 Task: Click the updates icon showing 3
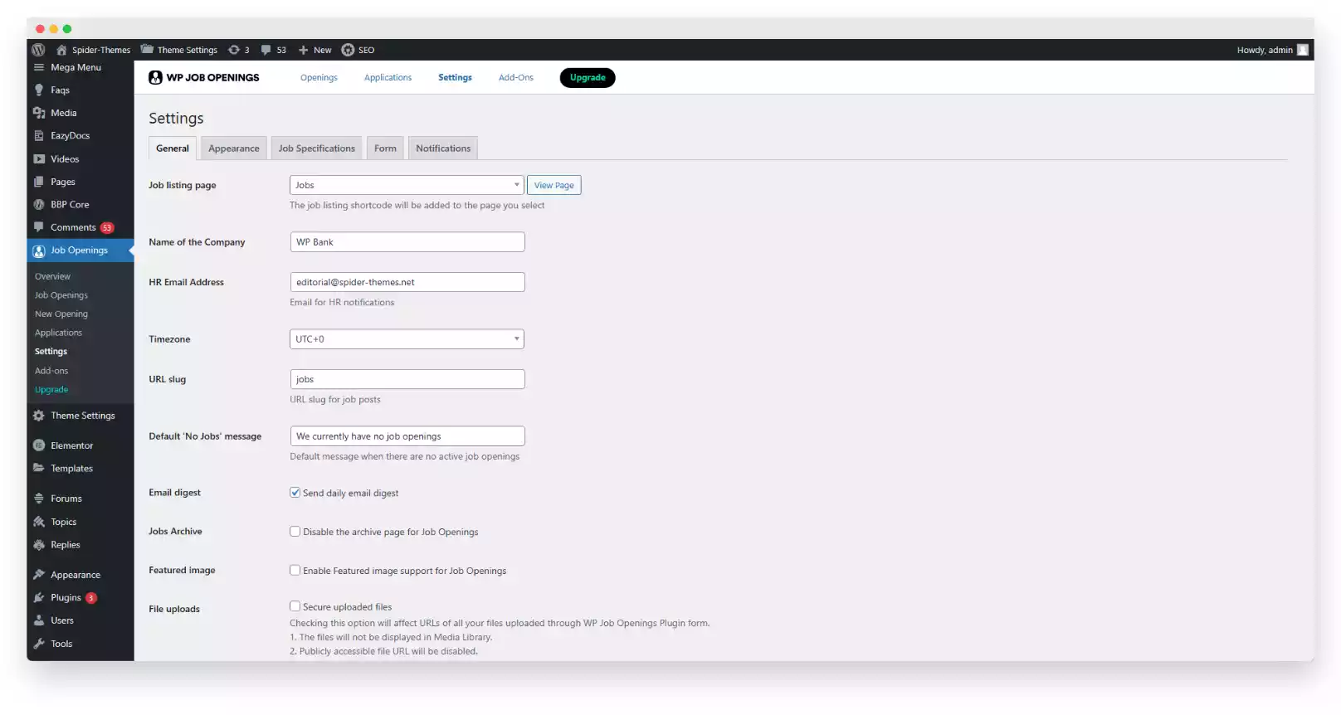(x=234, y=50)
